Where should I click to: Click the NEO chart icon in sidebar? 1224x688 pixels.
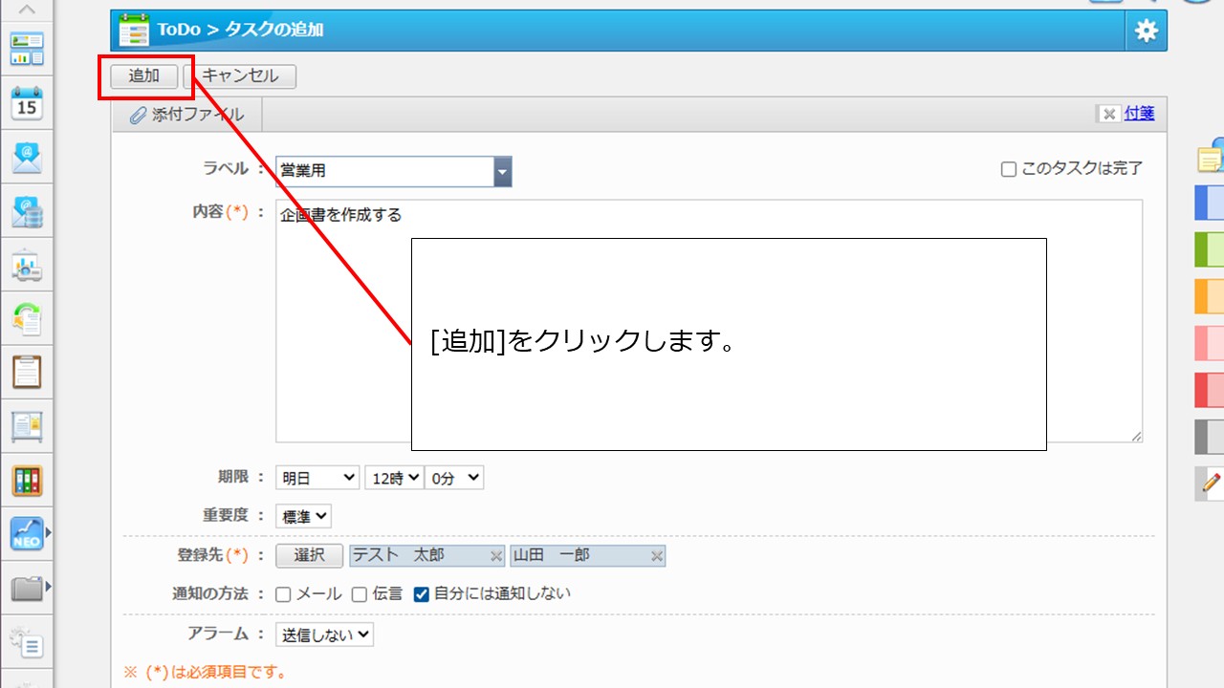(x=27, y=534)
